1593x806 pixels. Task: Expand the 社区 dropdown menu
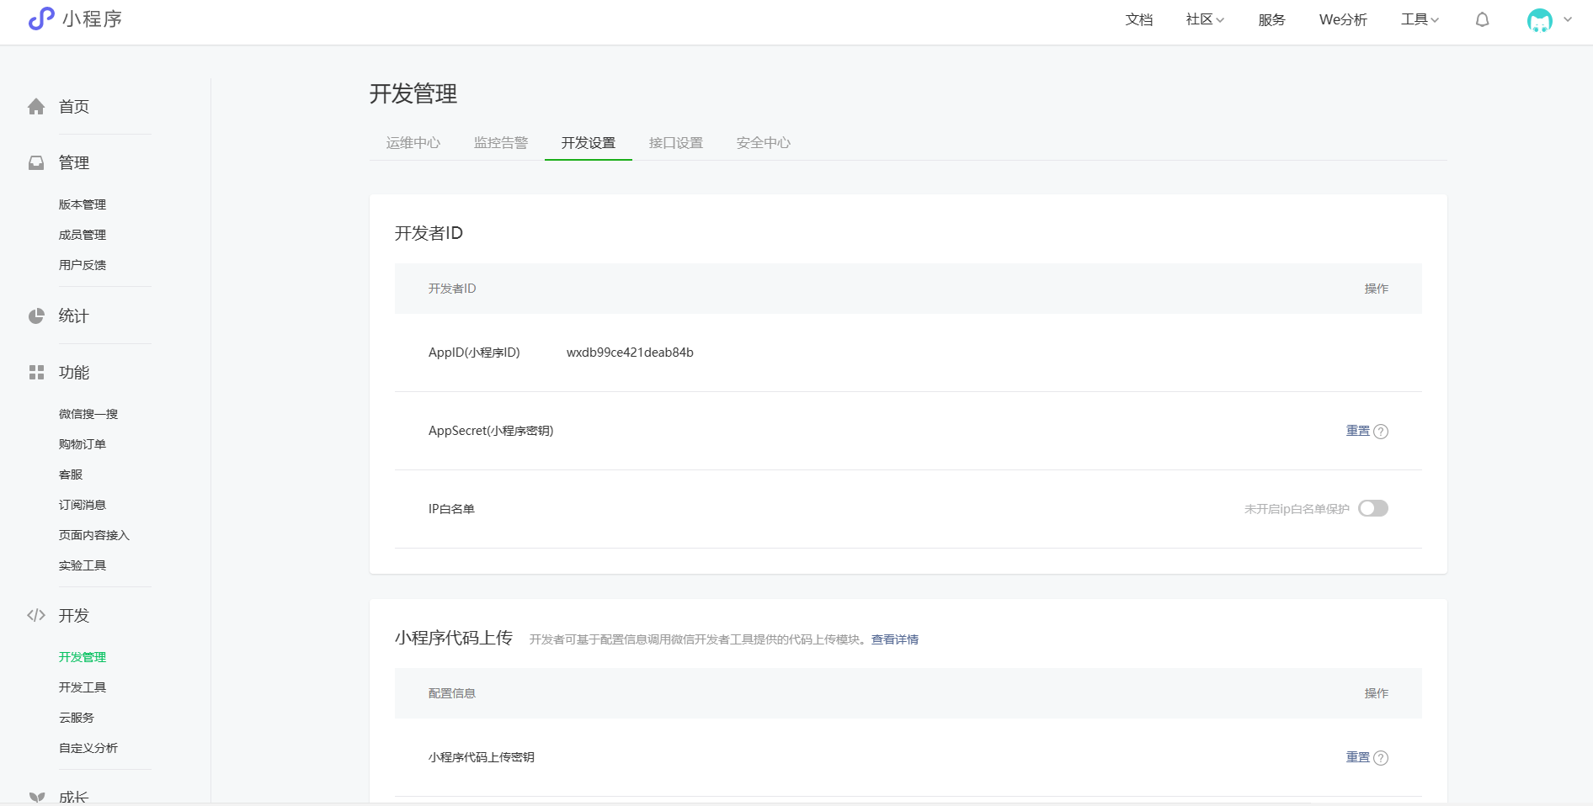(x=1204, y=19)
